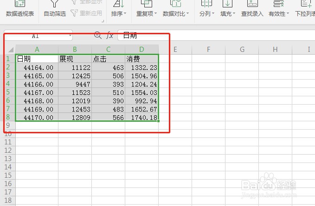Click cell with value 1204.24
The image size is (315, 206).
tap(141, 84)
